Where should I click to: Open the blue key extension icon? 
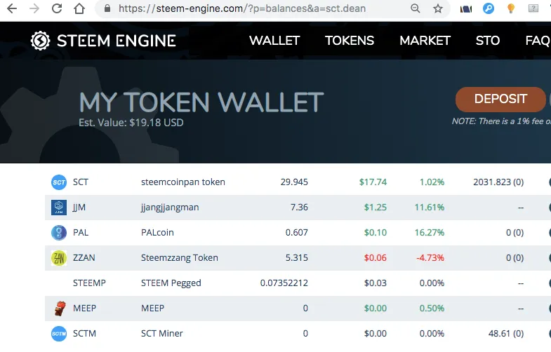pyautogui.click(x=488, y=8)
